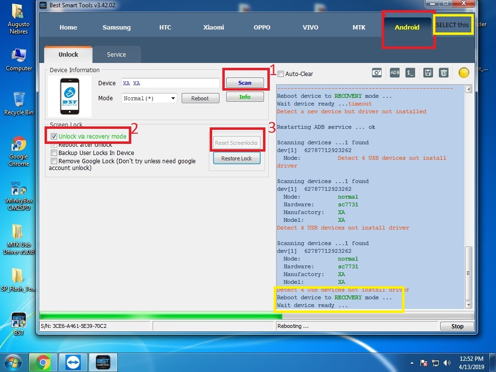Screen dimensions: 496x372
Task: Click the S/N: 3CE6-A461-5E39-70C2 status text
Action: (x=74, y=326)
